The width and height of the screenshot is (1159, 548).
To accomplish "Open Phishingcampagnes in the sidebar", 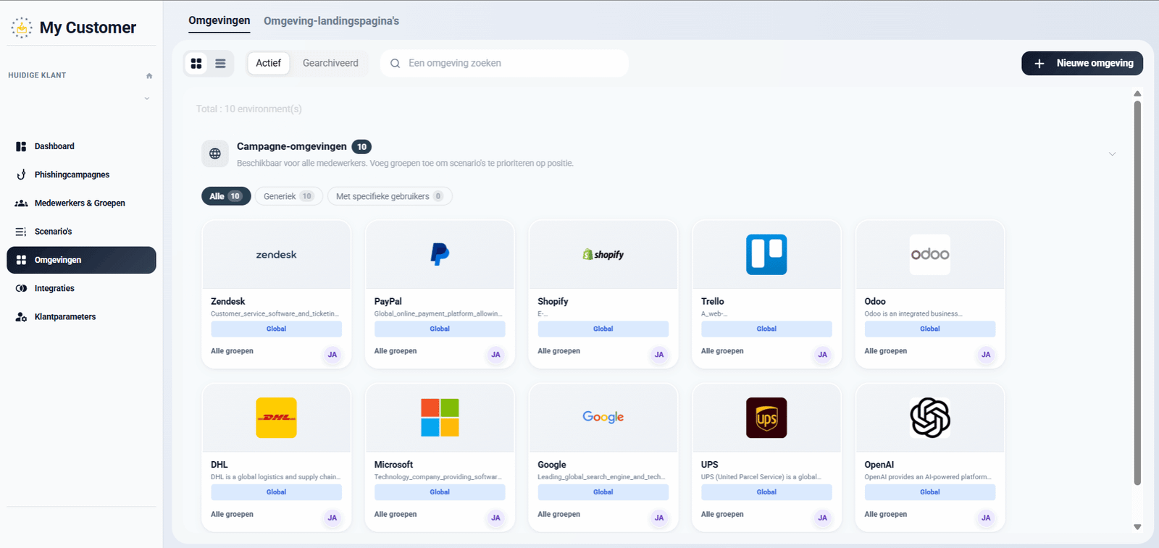I will (81, 174).
